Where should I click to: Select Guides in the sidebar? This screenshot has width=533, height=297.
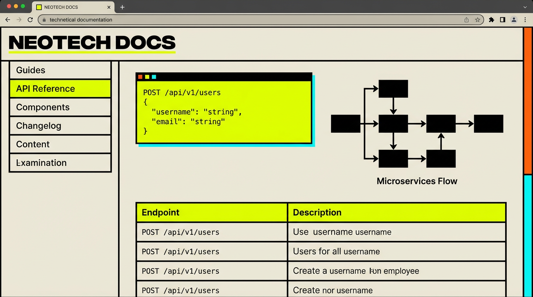(60, 70)
